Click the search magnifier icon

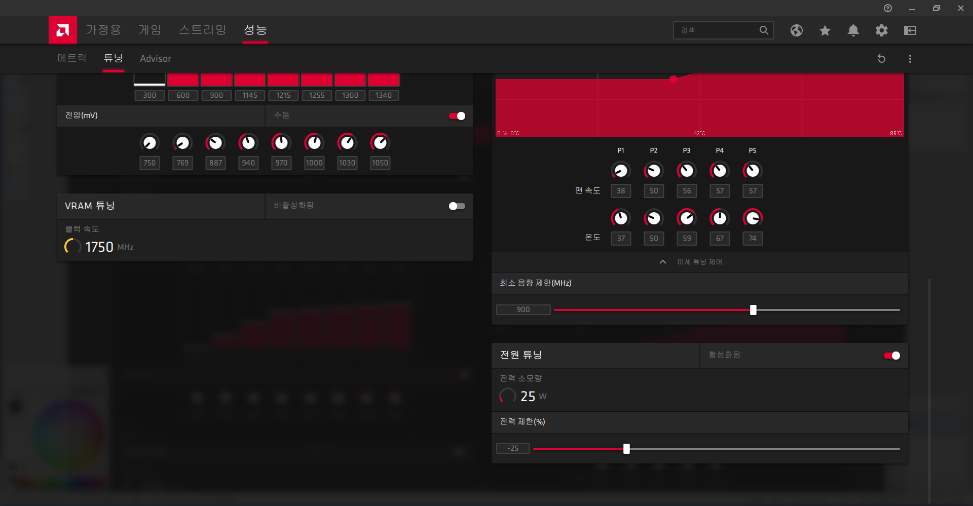point(764,30)
